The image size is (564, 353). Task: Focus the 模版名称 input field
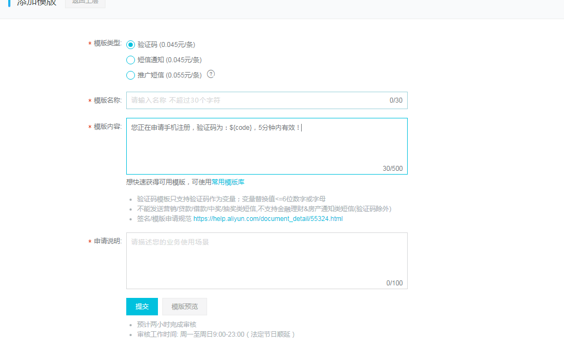(257, 100)
